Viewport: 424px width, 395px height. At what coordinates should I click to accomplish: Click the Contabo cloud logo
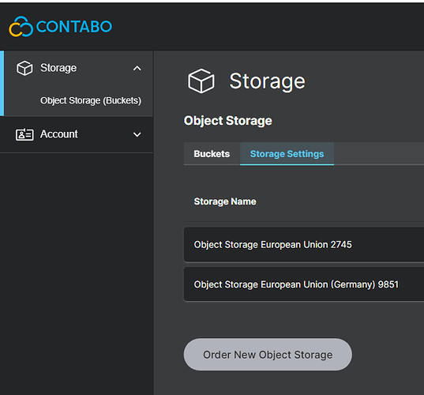tap(21, 27)
